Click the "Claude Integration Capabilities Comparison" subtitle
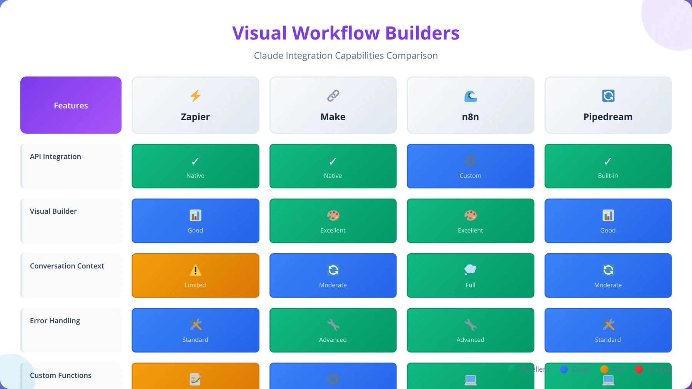Screen dimensions: 692x389 coord(346,56)
